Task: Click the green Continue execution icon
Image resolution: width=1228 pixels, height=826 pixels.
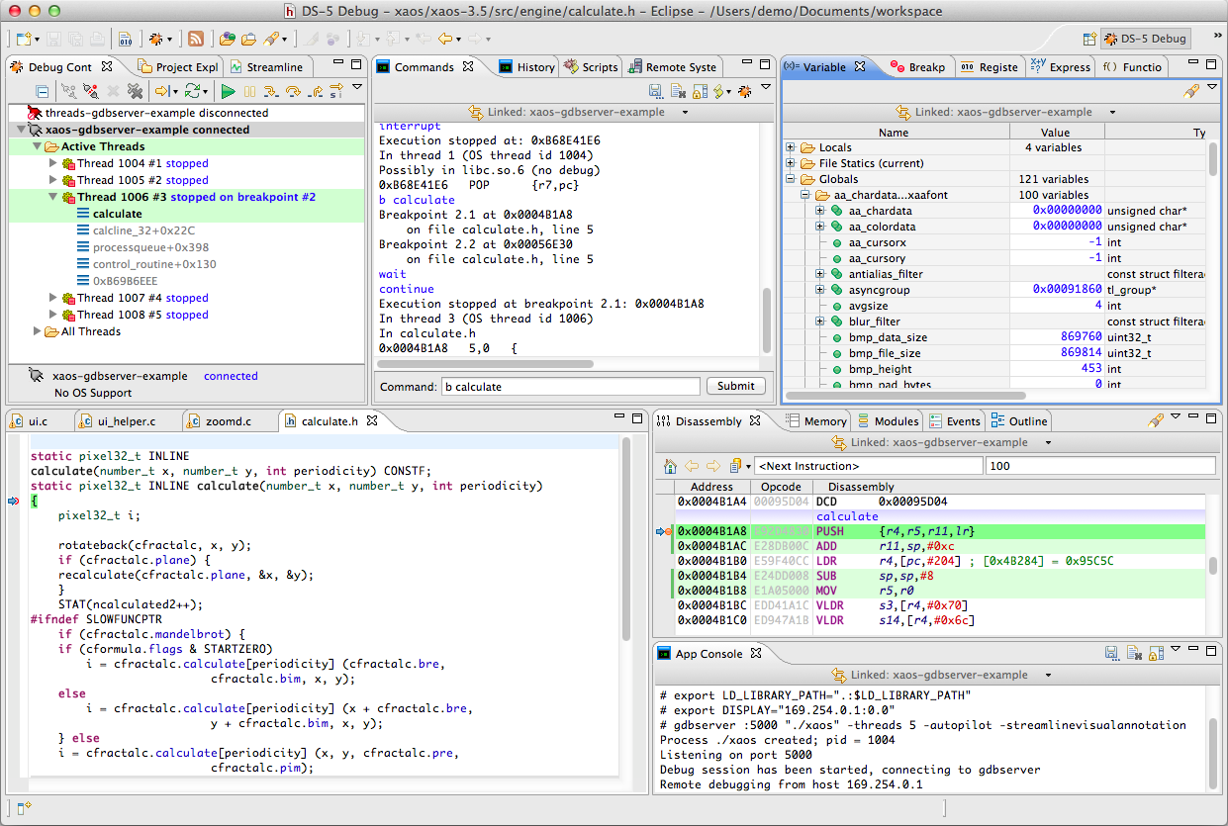Action: click(x=228, y=89)
